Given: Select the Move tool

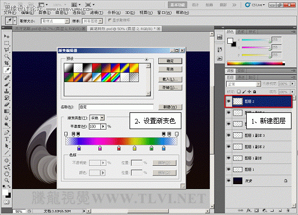Looking at the screenshot, I should [6, 36].
